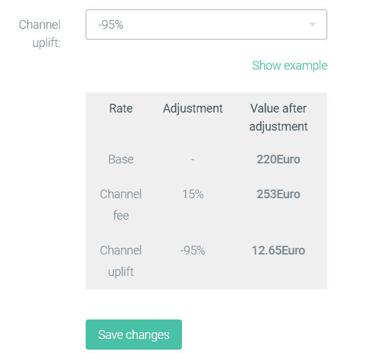This screenshot has width=368, height=359.
Task: Click the Channel uplift field label
Action: pos(39,33)
